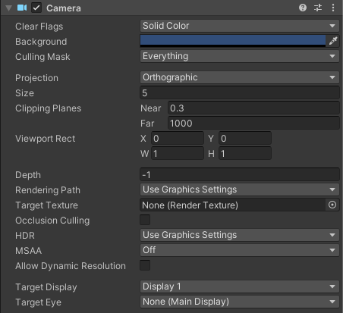This screenshot has height=313, width=343.
Task: Open the MSAA dropdown set to Off
Action: (x=240, y=250)
